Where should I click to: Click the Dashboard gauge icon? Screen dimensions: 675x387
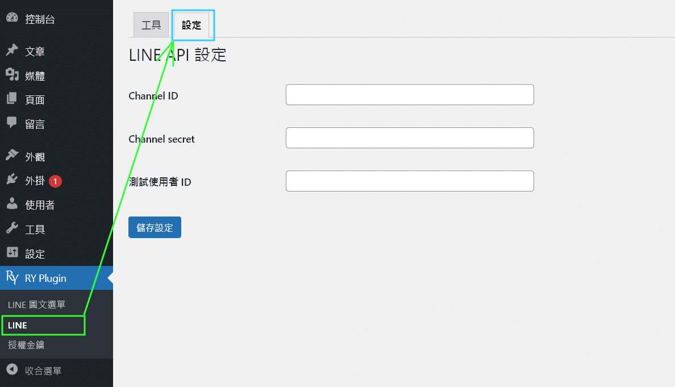point(12,18)
